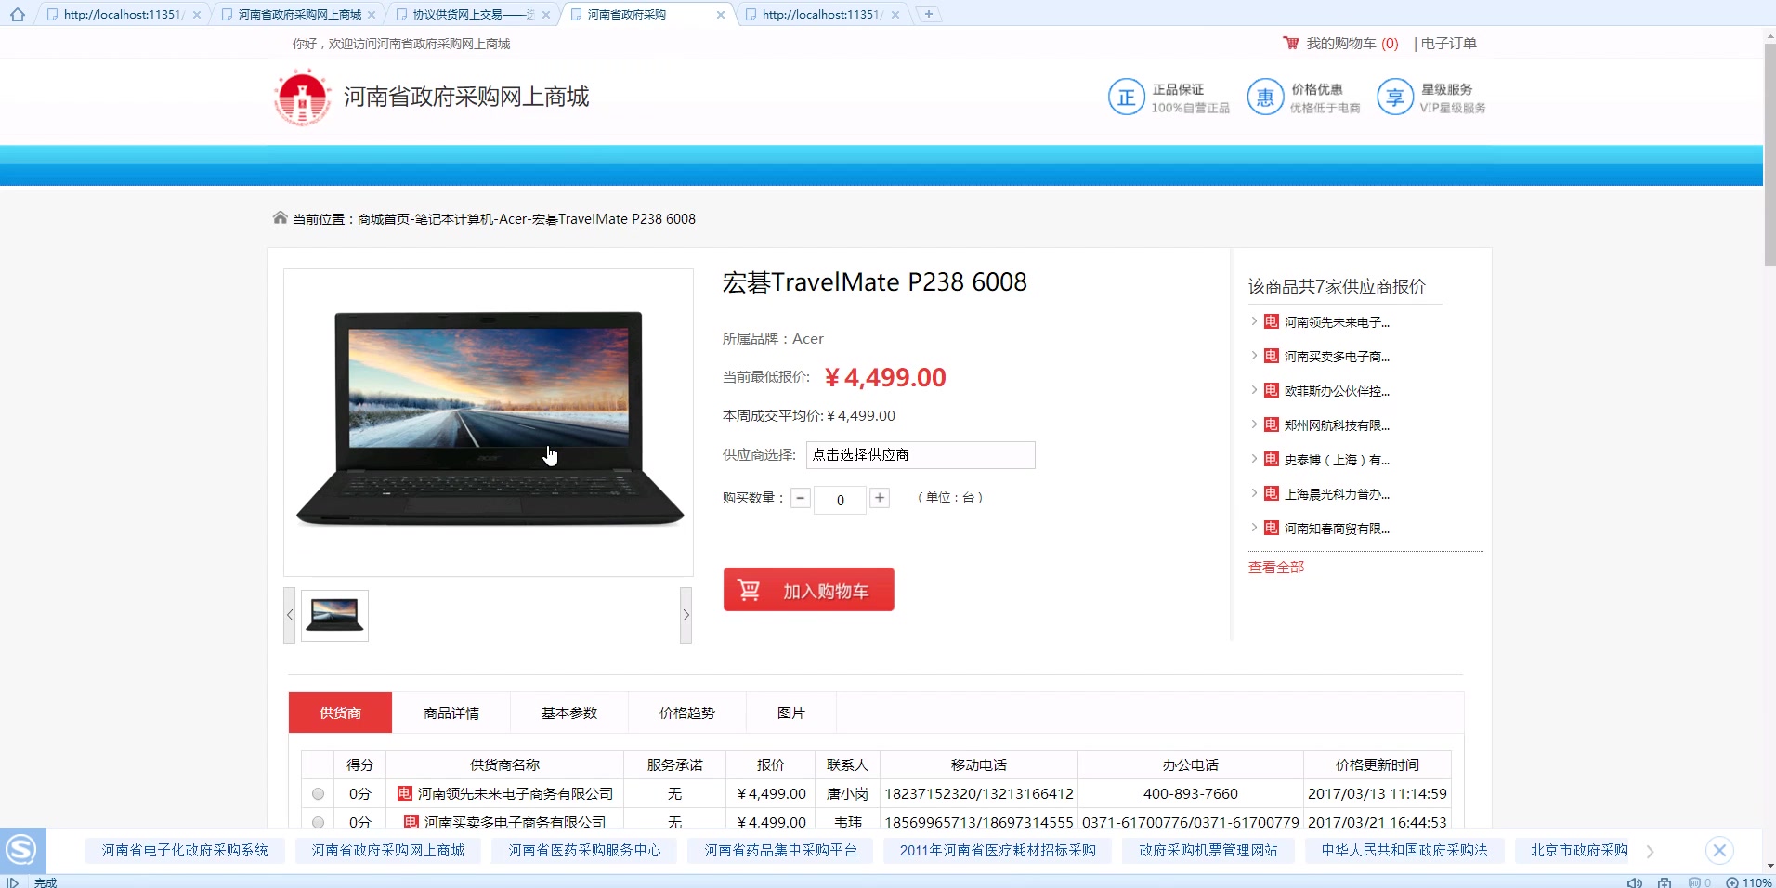Viewport: 1776px width, 888px height.
Task: Click red 电 icon beside 欧菲斯办公伙伴
Action: coord(1272,390)
